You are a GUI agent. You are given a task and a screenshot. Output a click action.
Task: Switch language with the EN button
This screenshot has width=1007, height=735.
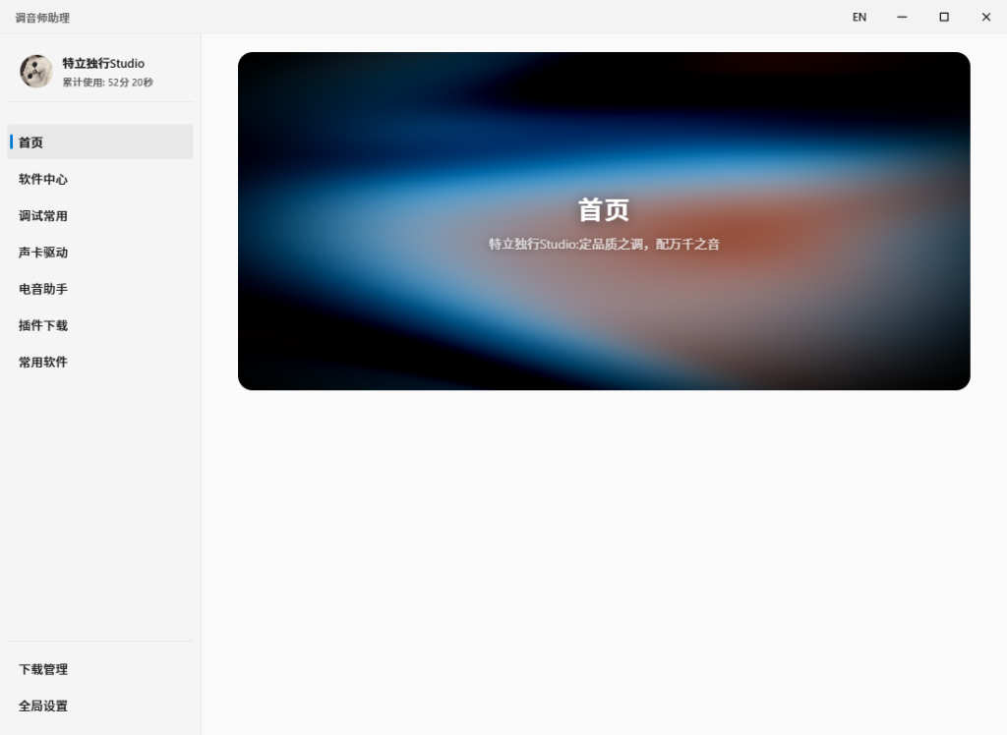[x=859, y=17]
